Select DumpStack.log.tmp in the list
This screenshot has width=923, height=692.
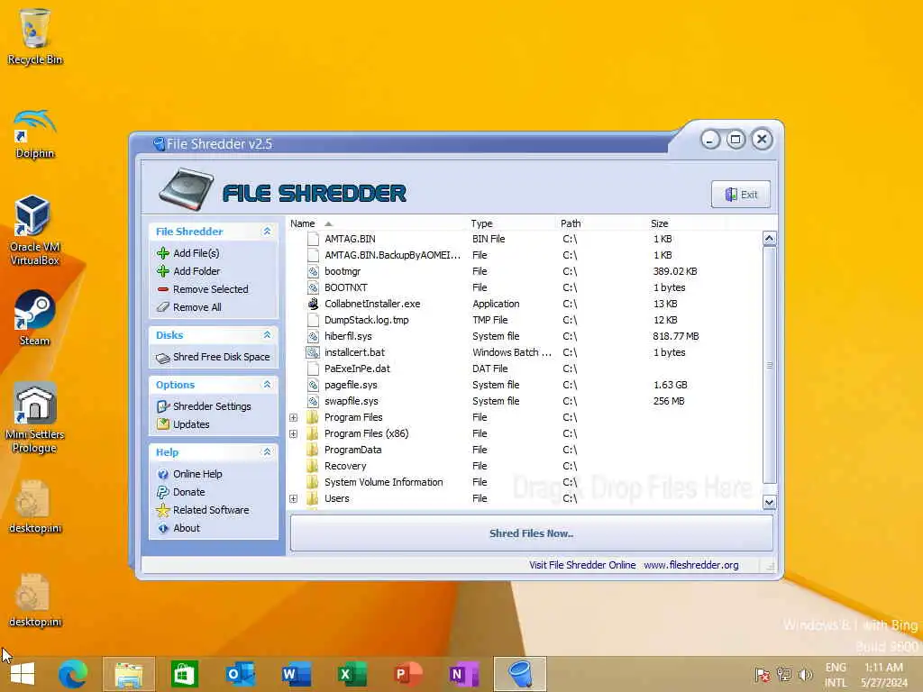click(x=524, y=320)
